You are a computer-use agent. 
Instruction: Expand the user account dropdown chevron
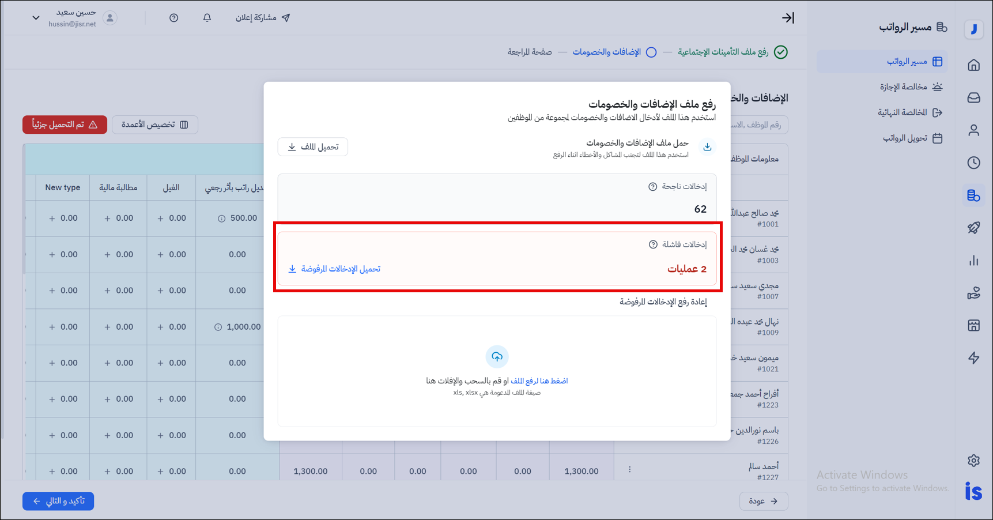[36, 18]
